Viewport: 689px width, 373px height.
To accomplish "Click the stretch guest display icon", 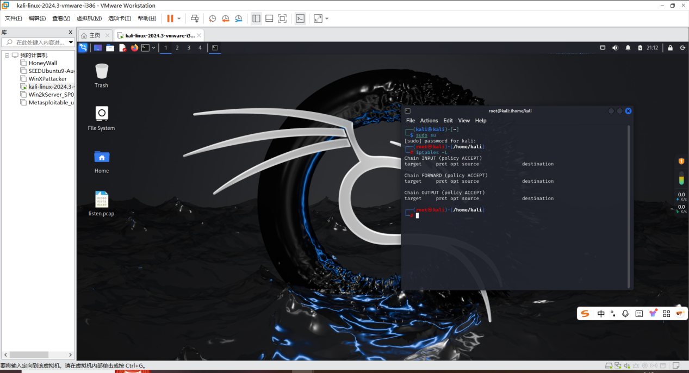I will pos(318,18).
